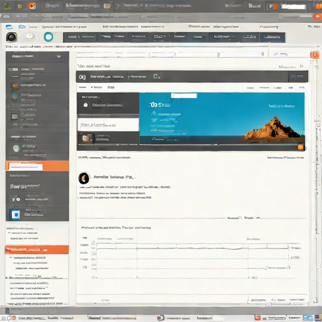Select the highlighted last tab in dark toolbar
Image resolution: width=322 pixels, height=322 pixels.
pos(272,37)
